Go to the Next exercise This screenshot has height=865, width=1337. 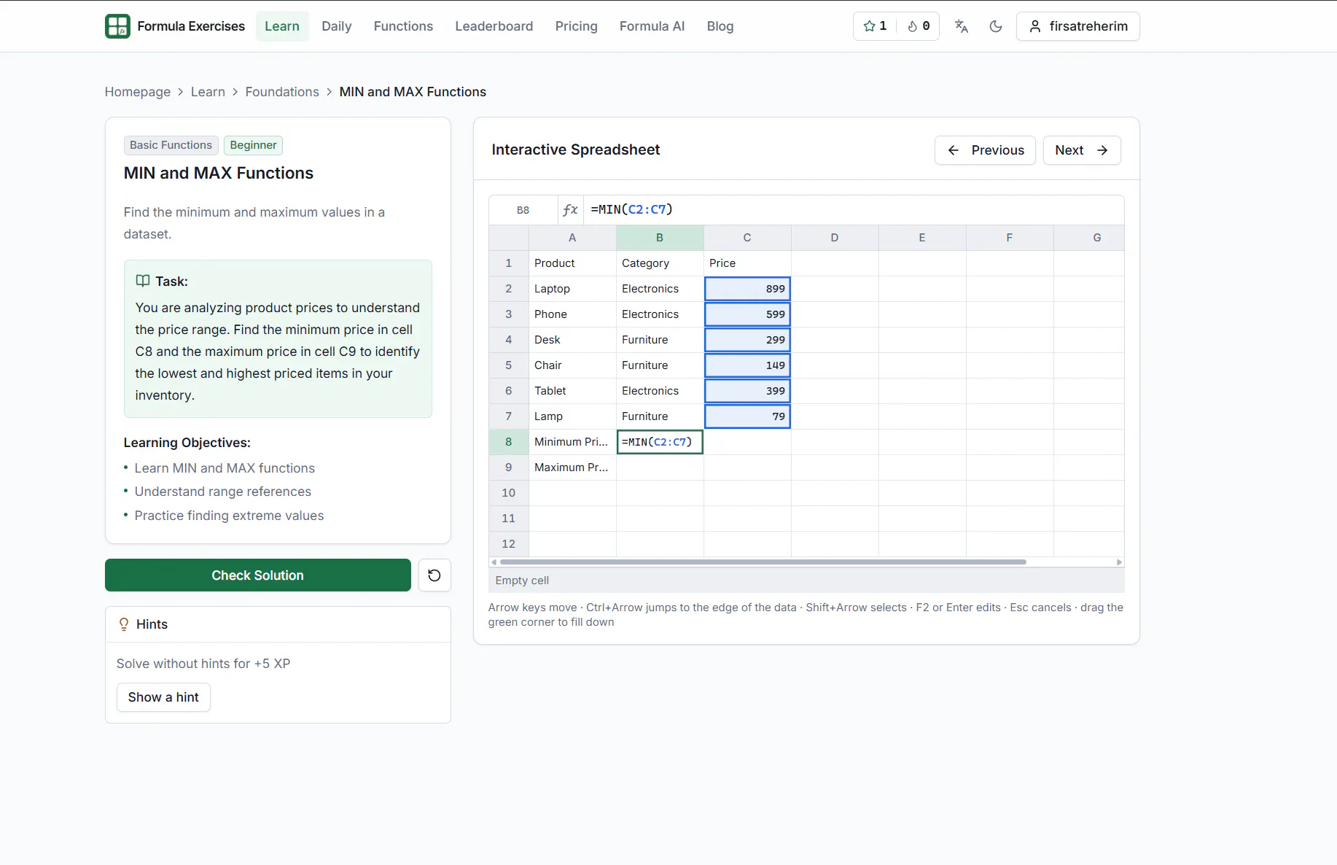pyautogui.click(x=1082, y=150)
